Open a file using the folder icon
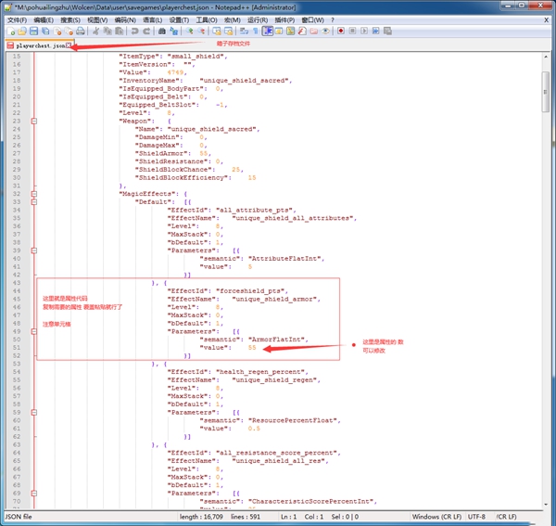 [x=22, y=32]
